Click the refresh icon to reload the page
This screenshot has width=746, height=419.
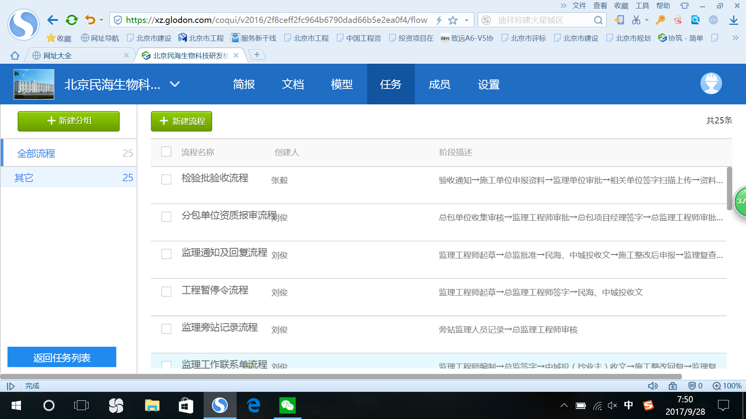click(71, 20)
